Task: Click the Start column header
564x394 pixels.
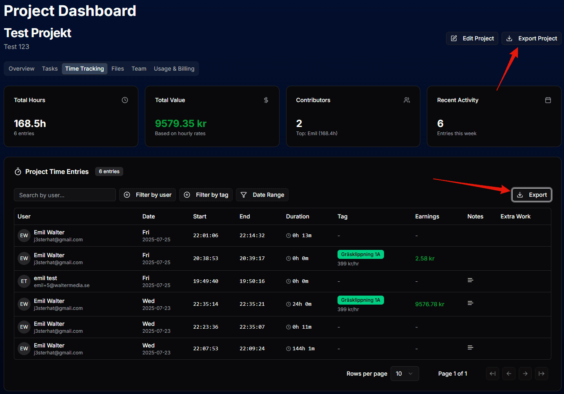Action: tap(200, 216)
